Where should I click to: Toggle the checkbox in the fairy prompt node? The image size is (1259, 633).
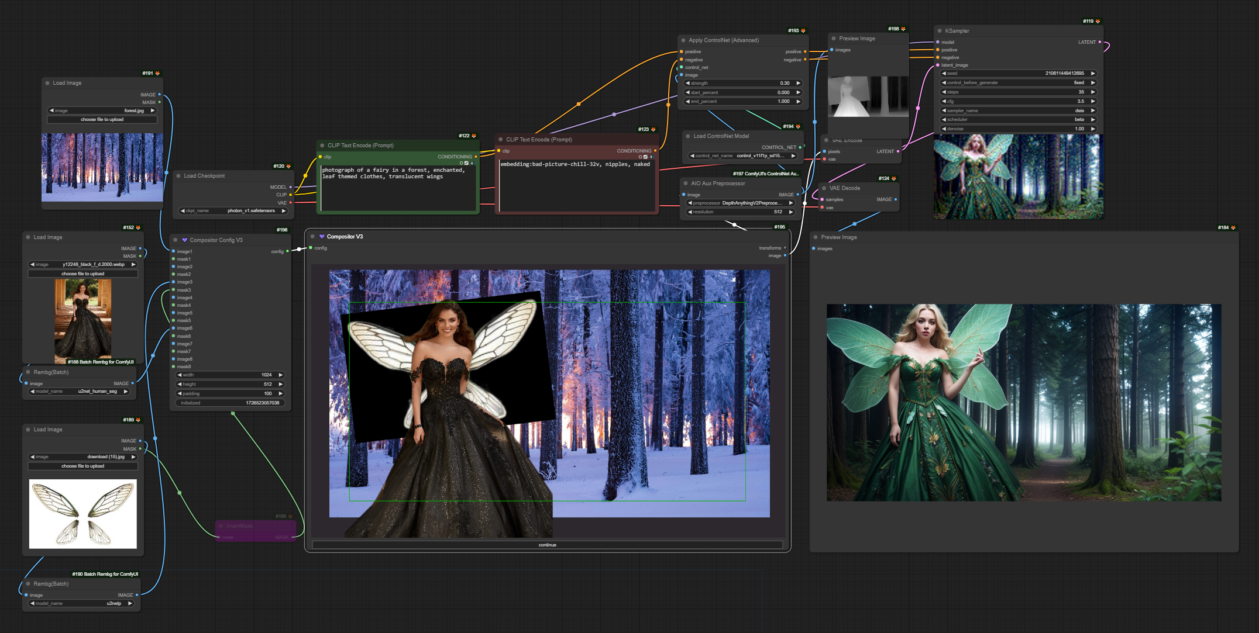pyautogui.click(x=466, y=163)
